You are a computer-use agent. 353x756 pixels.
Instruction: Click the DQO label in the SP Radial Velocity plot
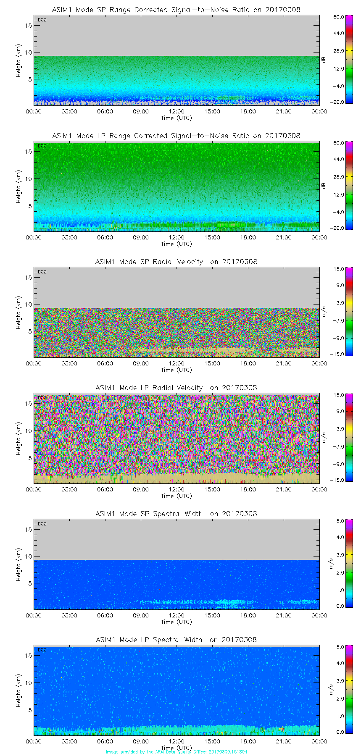[x=42, y=272]
